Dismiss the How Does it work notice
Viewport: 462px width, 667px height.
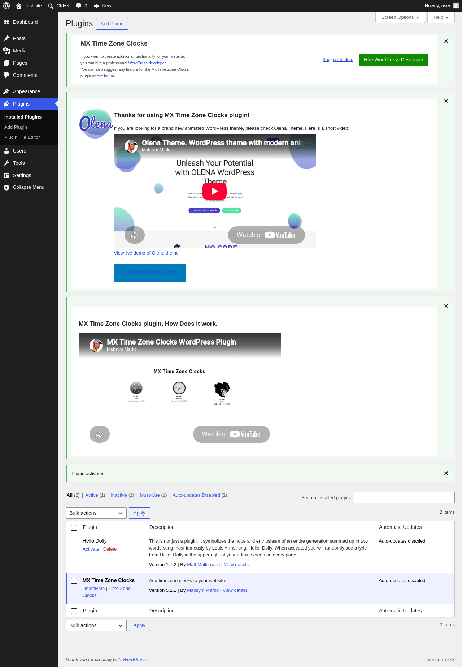pyautogui.click(x=446, y=306)
